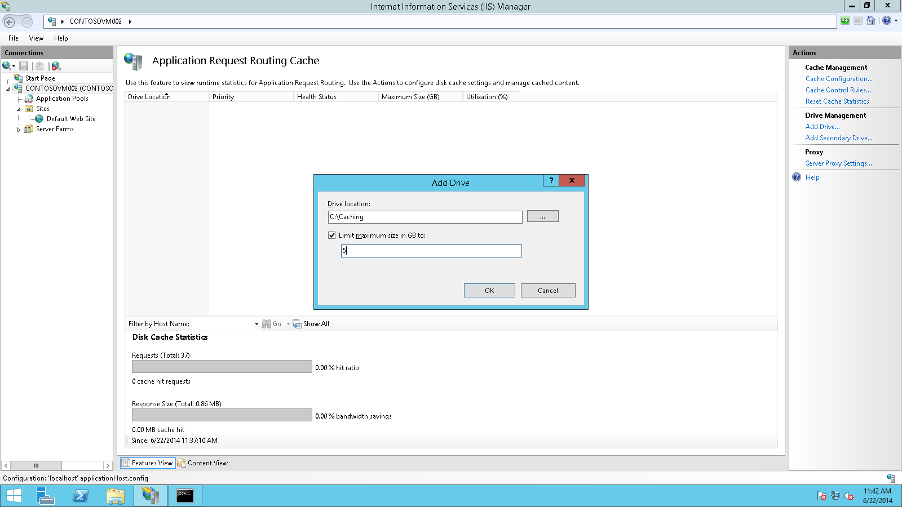Click the IIS Manager taskbar icon
Image resolution: width=902 pixels, height=507 pixels.
[151, 496]
